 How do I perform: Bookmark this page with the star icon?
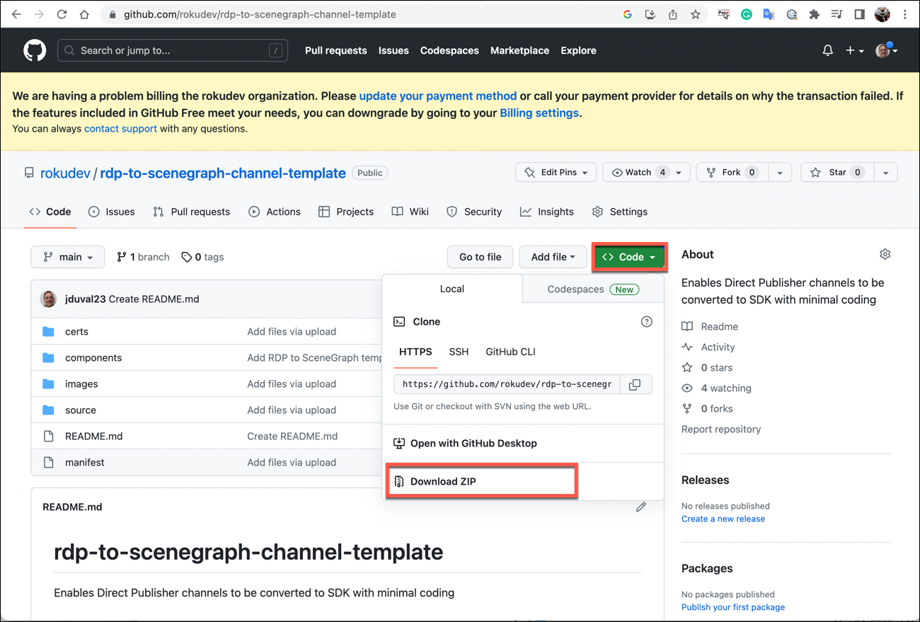tap(696, 14)
